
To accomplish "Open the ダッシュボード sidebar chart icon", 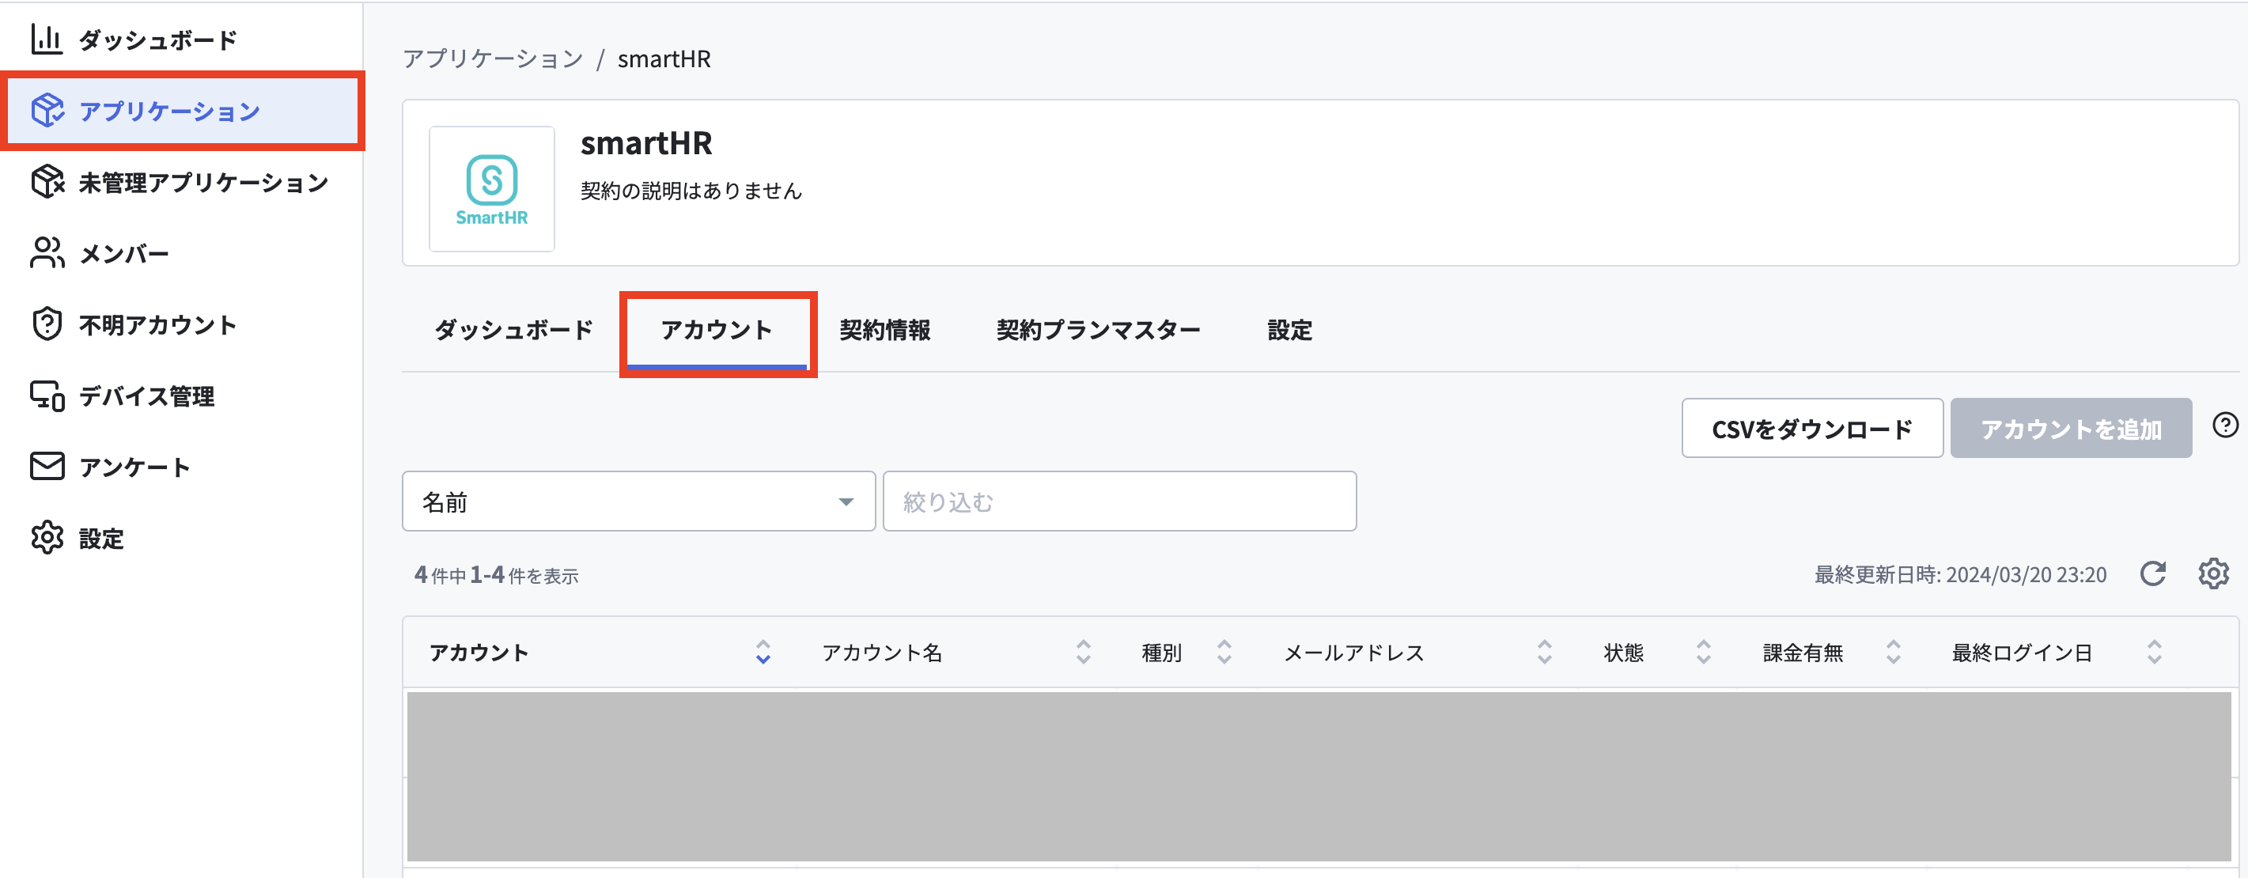I will 47,40.
